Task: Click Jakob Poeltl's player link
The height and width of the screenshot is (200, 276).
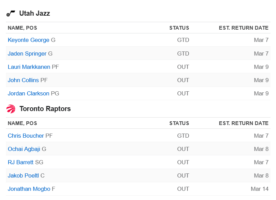Action: [23, 175]
